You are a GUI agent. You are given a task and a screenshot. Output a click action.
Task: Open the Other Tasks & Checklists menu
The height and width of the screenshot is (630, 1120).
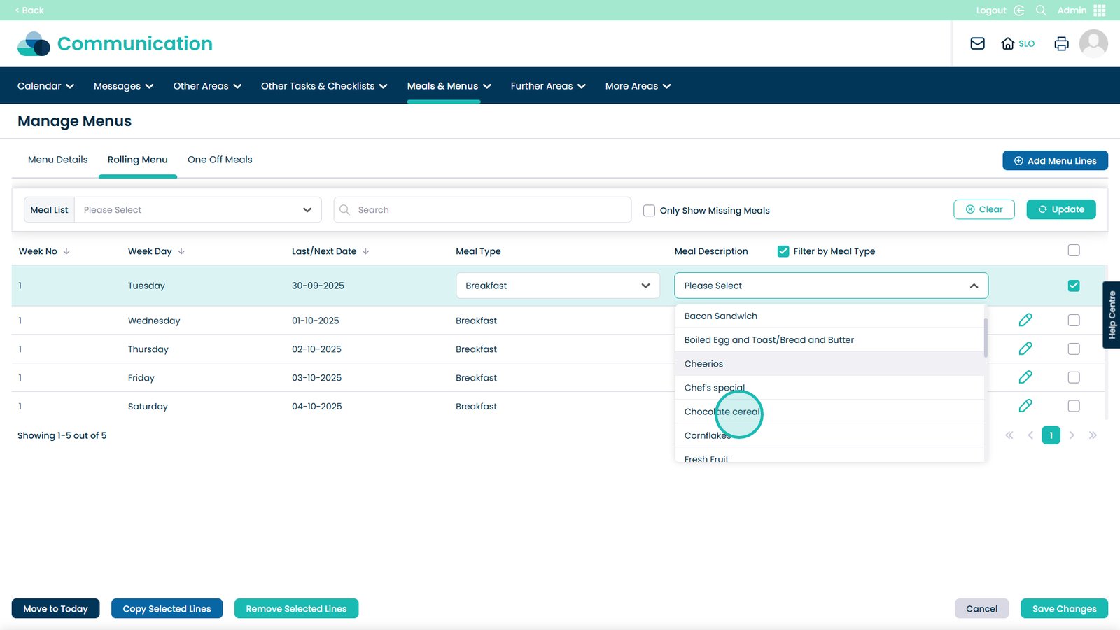pyautogui.click(x=323, y=86)
